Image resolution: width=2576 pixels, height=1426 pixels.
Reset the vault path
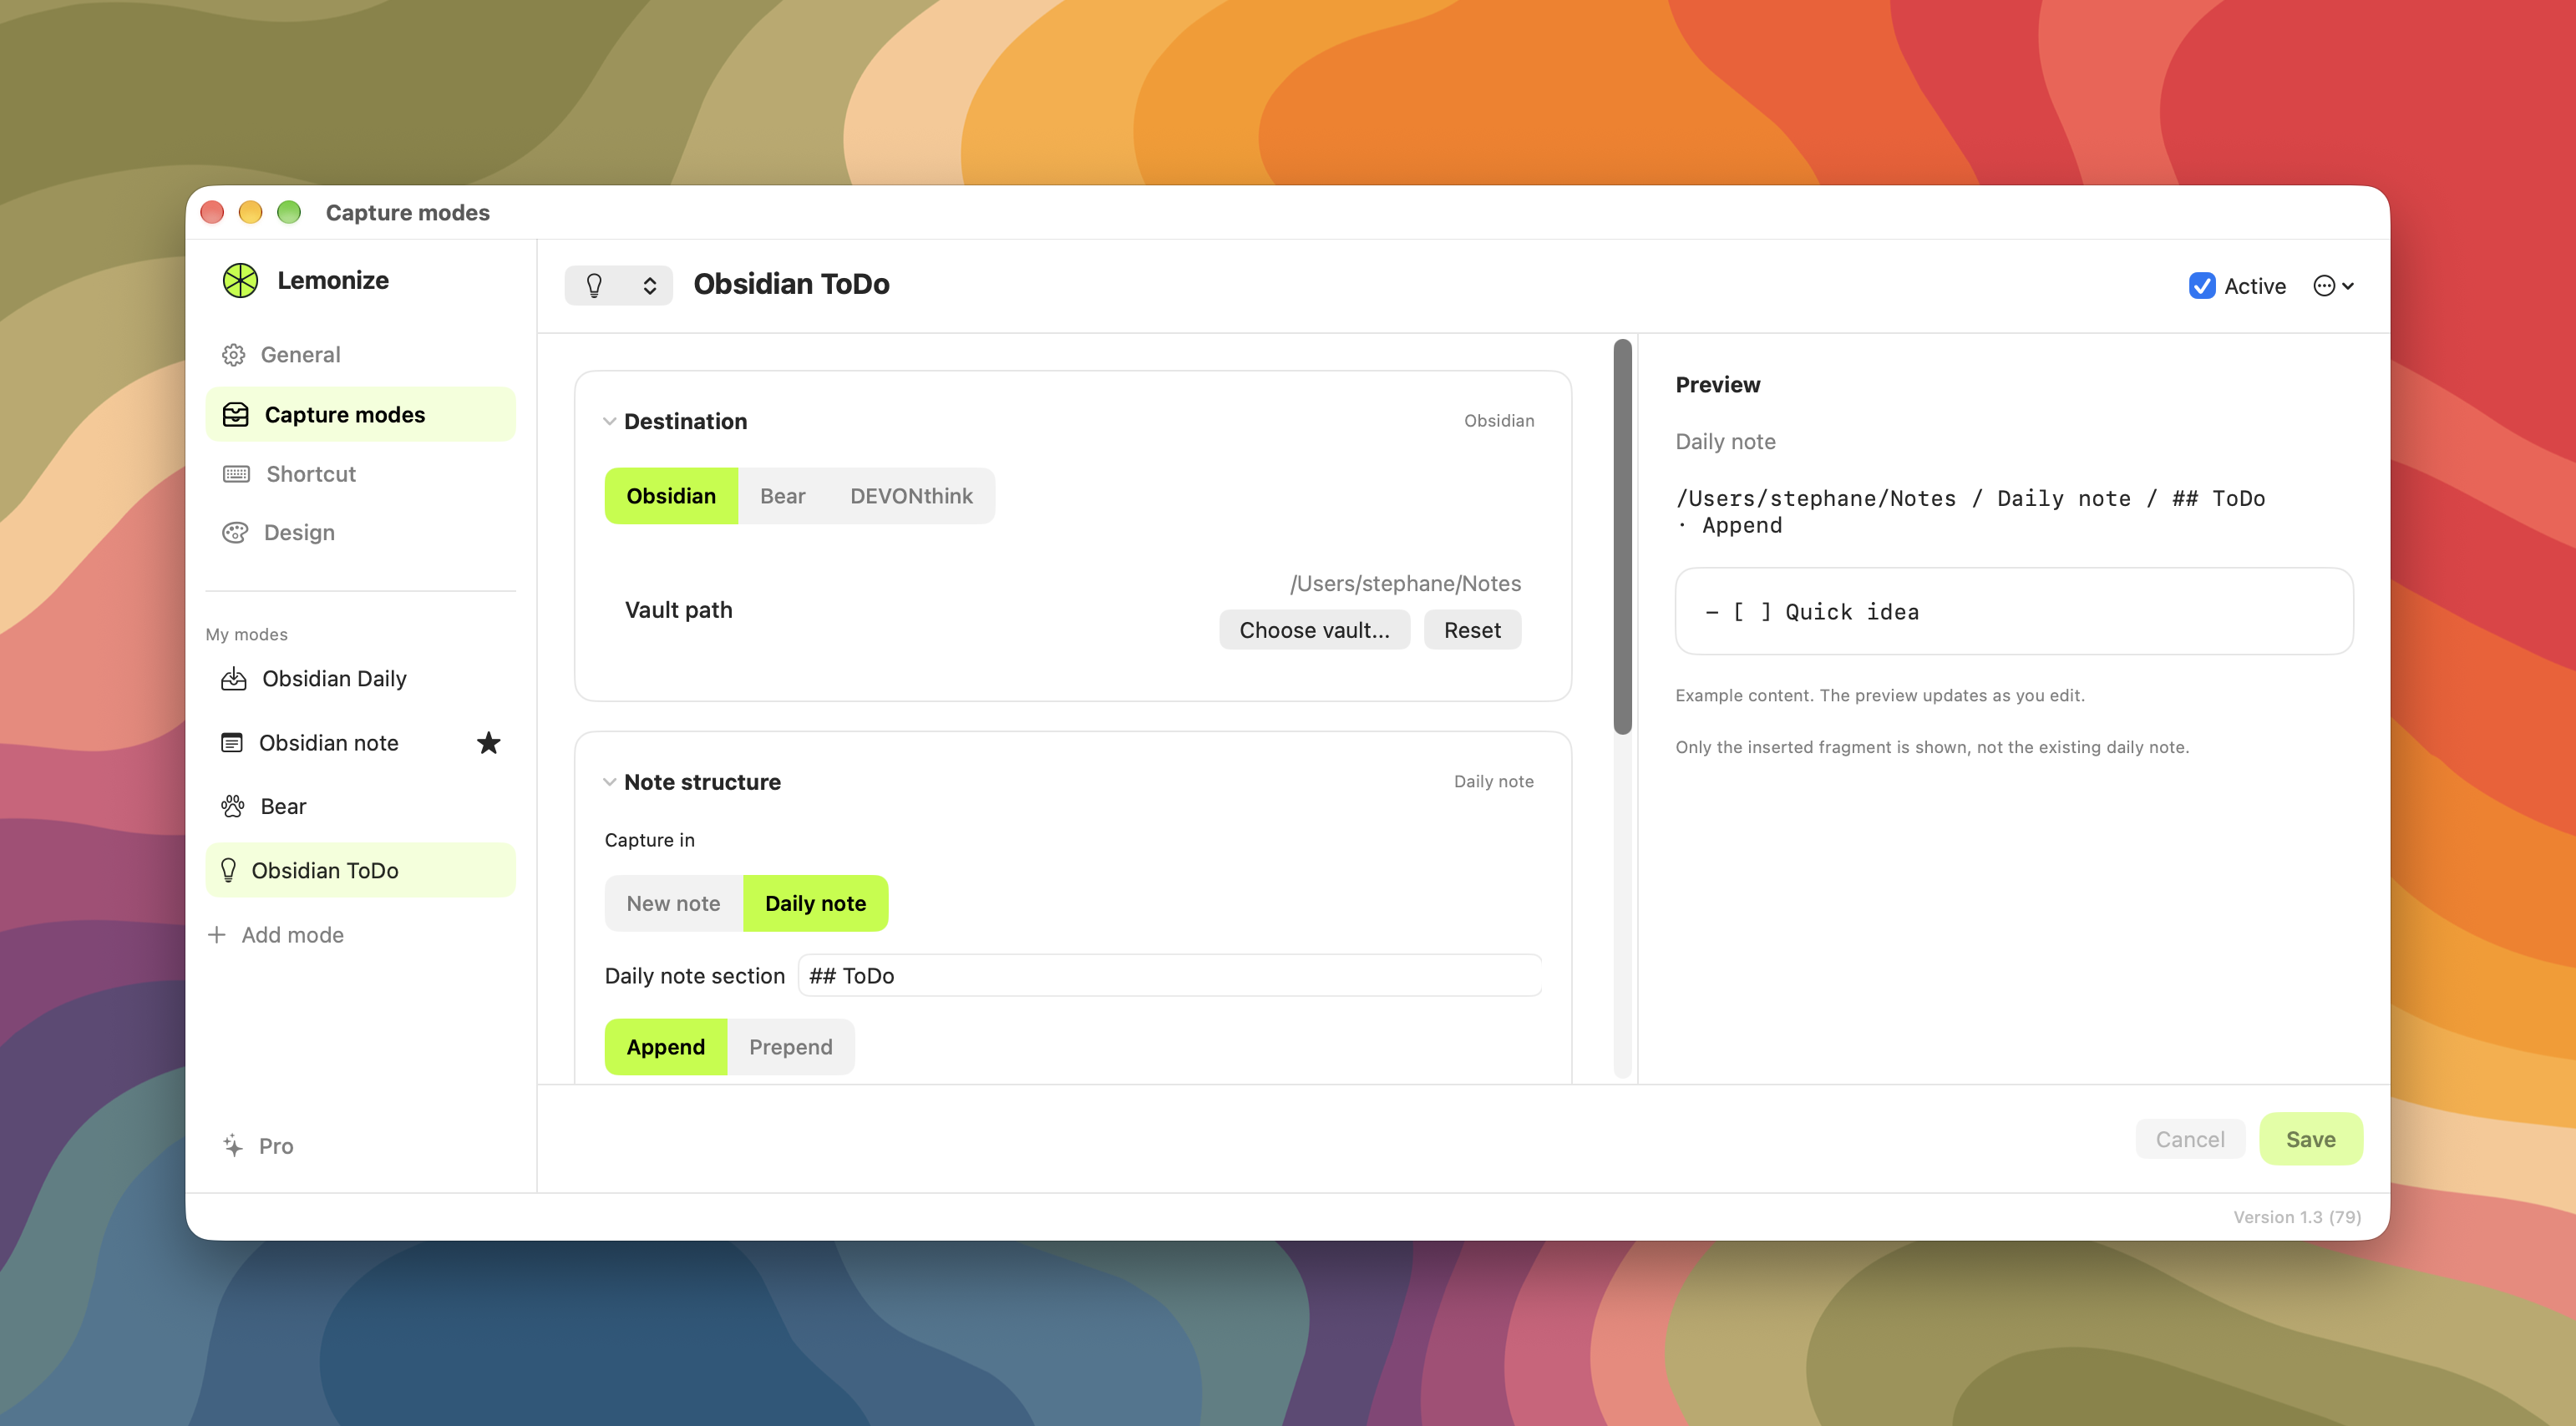coord(1472,630)
